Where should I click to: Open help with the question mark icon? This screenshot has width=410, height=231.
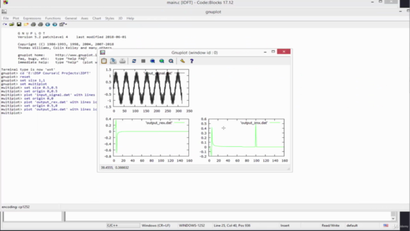[192, 61]
